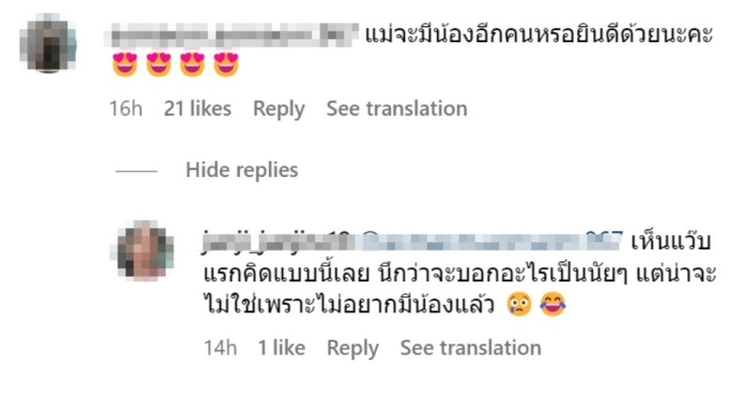Click the reply author's username

(276, 241)
